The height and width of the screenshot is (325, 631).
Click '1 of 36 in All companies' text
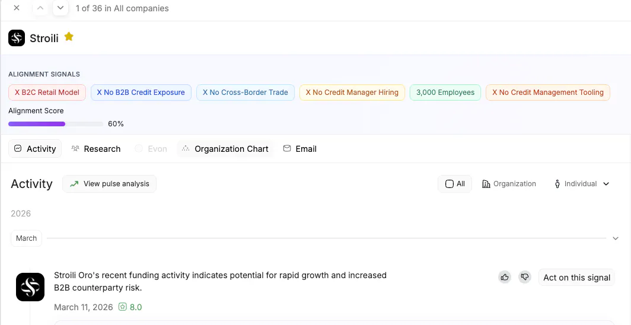pos(122,8)
